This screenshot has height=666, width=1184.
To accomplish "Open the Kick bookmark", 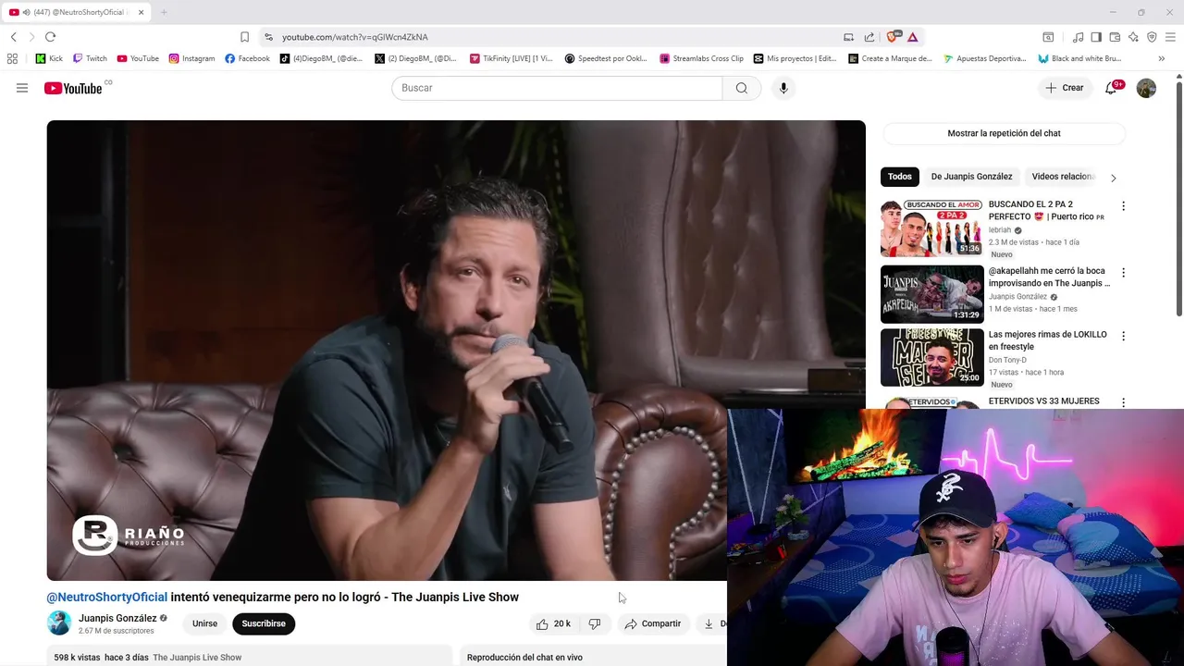I will pyautogui.click(x=49, y=58).
